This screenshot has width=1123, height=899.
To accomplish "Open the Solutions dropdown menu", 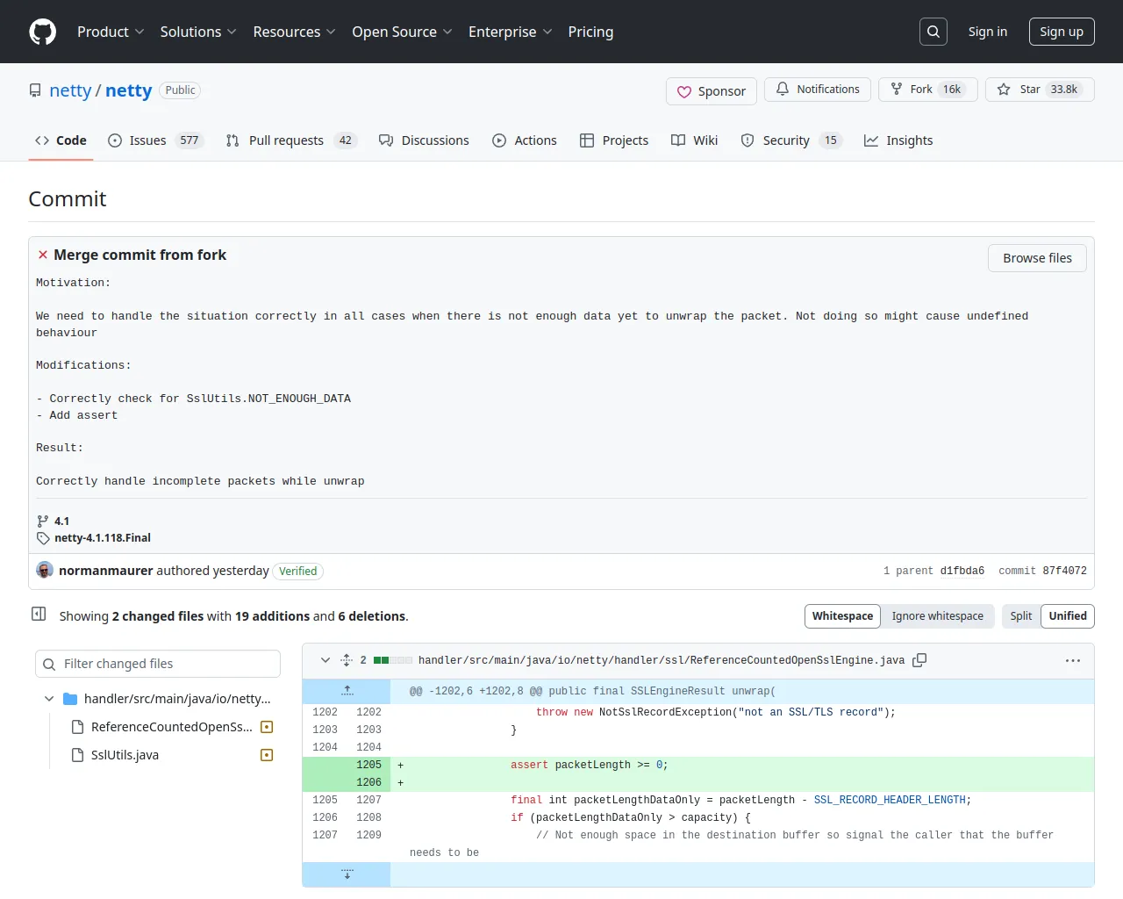I will point(198,32).
